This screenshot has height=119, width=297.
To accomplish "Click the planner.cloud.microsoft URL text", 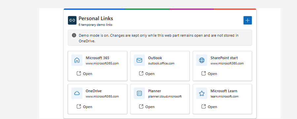I will tap(165, 97).
